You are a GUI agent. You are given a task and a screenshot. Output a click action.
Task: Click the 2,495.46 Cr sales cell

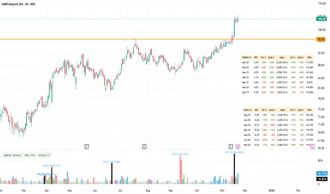pyautogui.click(x=283, y=135)
